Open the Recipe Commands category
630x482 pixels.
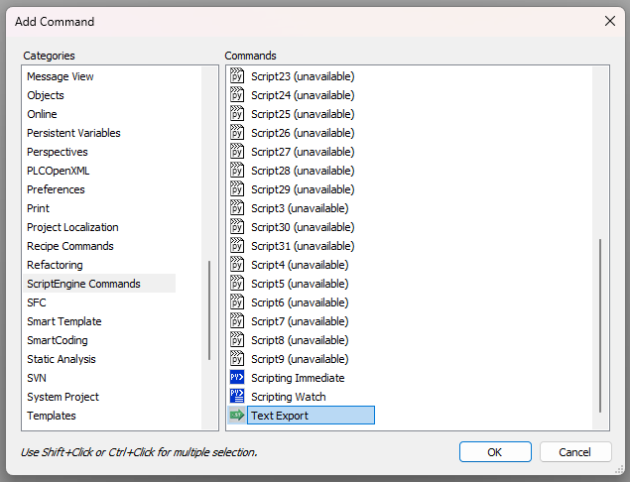pyautogui.click(x=70, y=246)
